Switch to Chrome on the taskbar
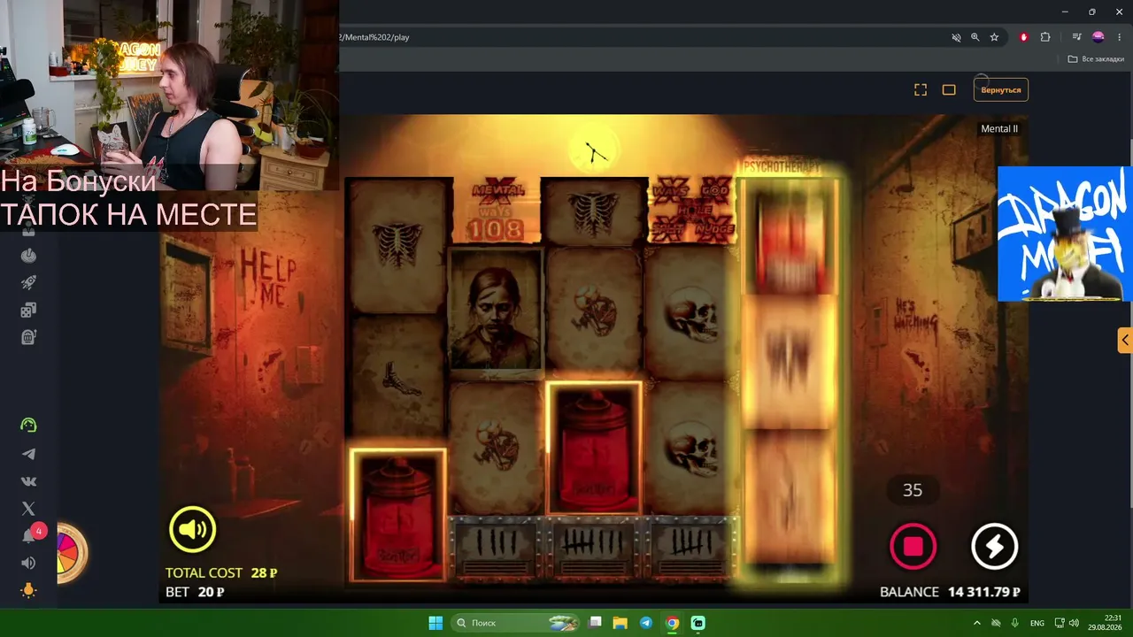Image resolution: width=1133 pixels, height=637 pixels. [x=672, y=623]
